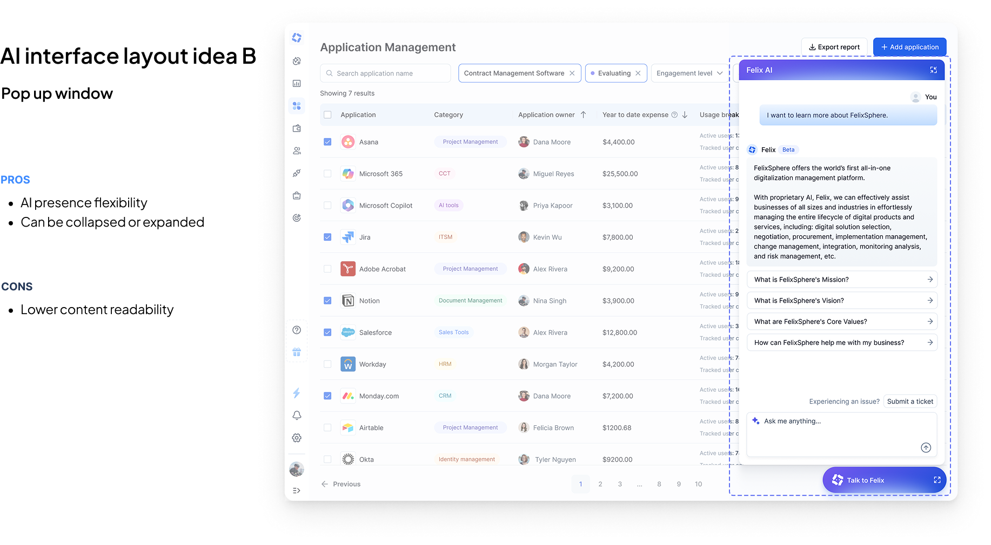The image size is (991, 545).
Task: Ask What is FelixSphere's Vision?
Action: click(842, 301)
